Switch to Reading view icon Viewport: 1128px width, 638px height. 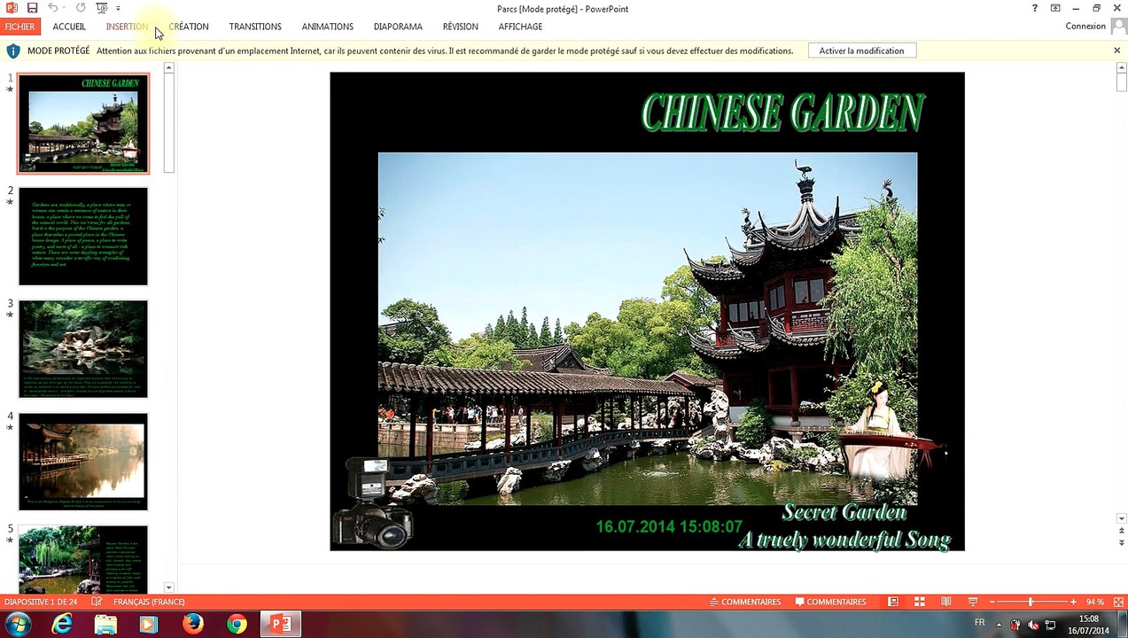click(x=946, y=602)
